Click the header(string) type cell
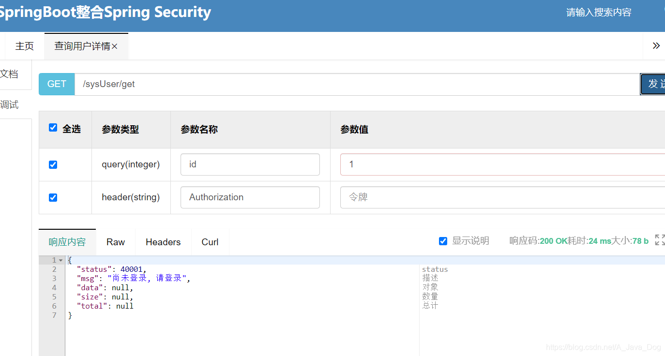 (x=131, y=197)
